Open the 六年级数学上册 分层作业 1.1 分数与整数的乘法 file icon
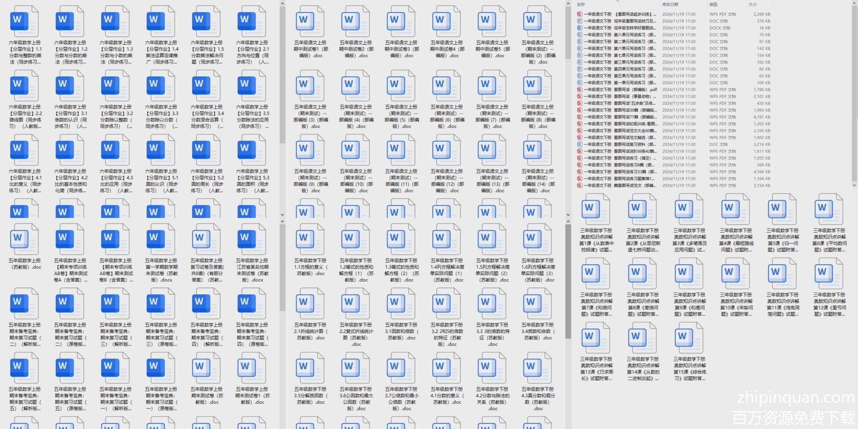The image size is (858, 429). 25,21
